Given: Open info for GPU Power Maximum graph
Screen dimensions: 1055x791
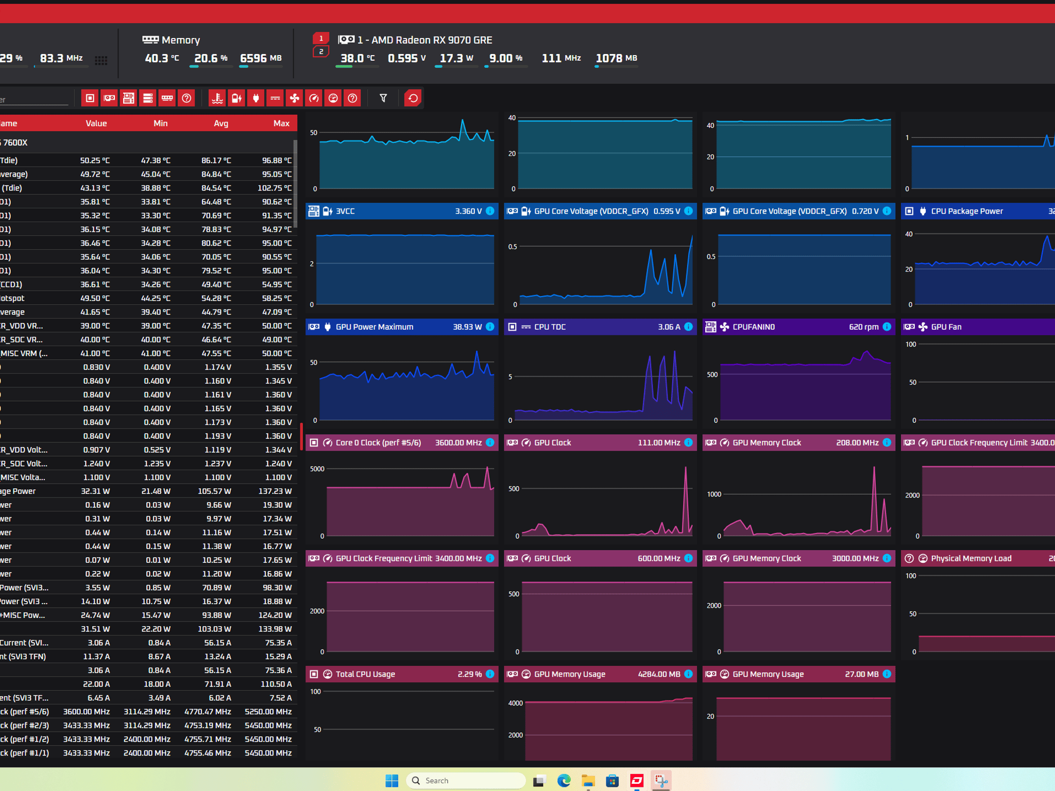Looking at the screenshot, I should tap(490, 327).
